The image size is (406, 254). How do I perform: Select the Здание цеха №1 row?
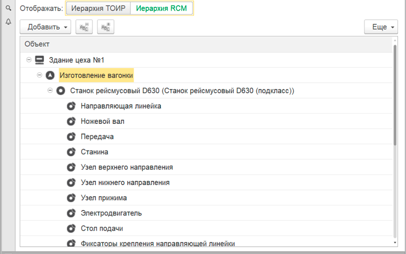[206, 60]
